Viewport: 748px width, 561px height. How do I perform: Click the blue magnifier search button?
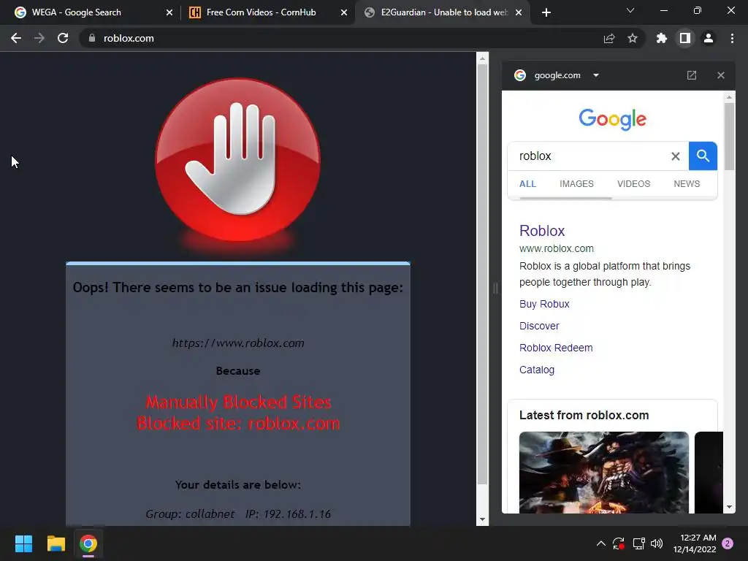(703, 156)
